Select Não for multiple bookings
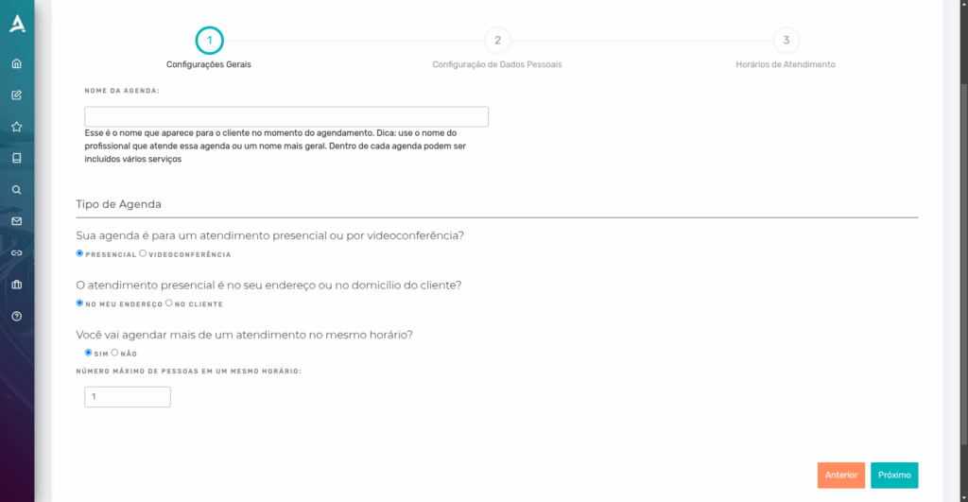The image size is (968, 502). (x=114, y=352)
